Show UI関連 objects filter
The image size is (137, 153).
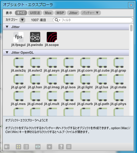click(35, 13)
